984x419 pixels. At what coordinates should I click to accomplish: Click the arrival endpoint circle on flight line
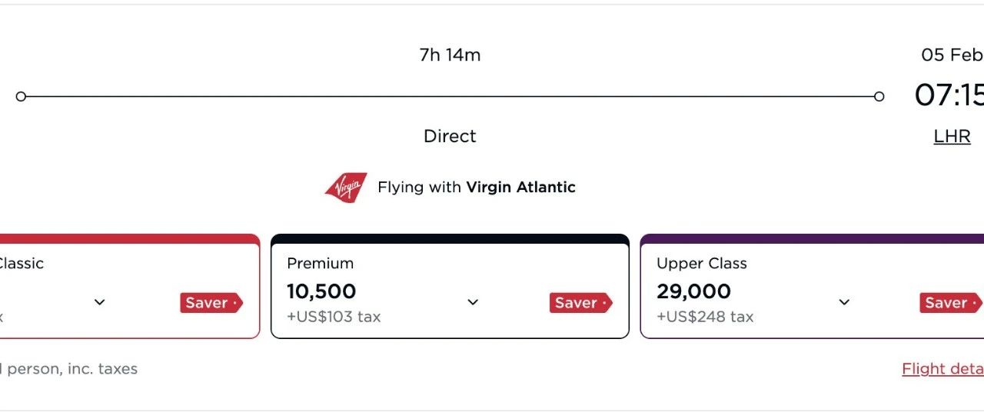(879, 97)
